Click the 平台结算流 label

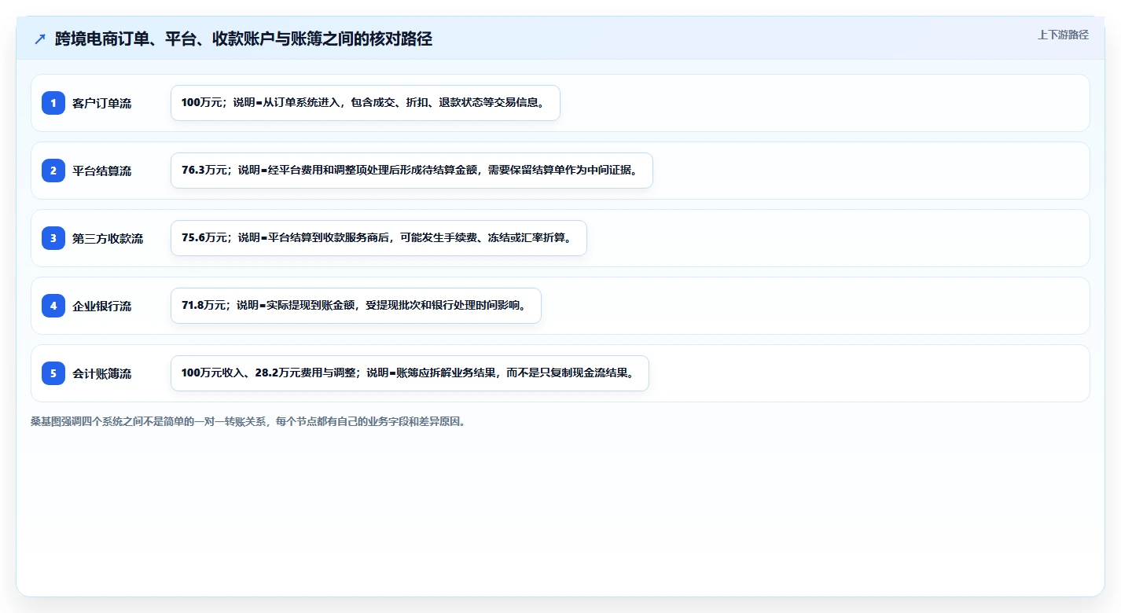[101, 171]
